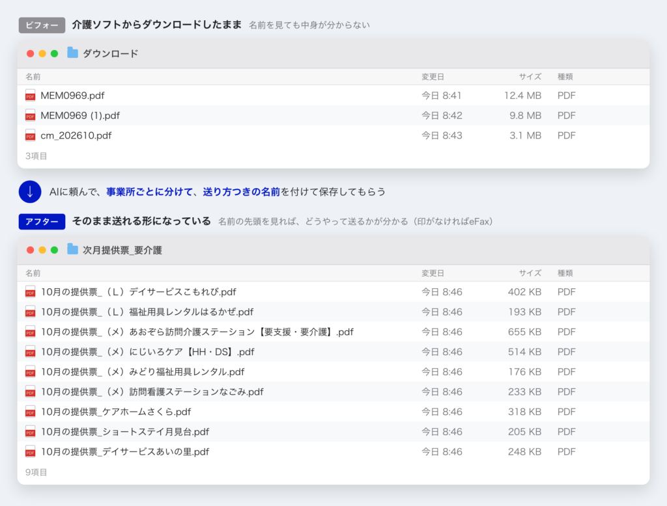This screenshot has height=506, width=667.
Task: Select 10月の提供票_ショートステイ月見台.pdf
Action: pyautogui.click(x=125, y=432)
